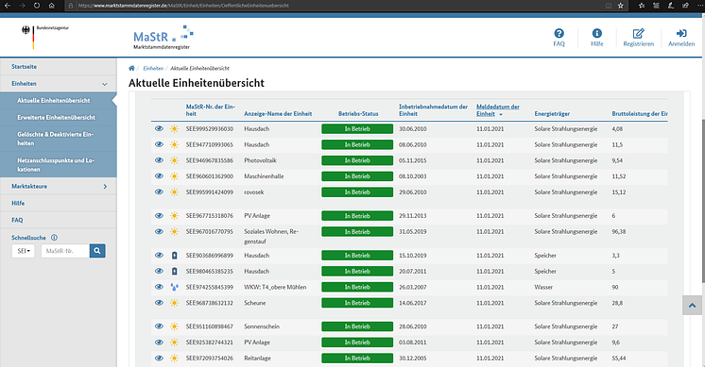View details eye icon for Maschinenhalle unit
This screenshot has height=367, width=705.
tap(159, 175)
